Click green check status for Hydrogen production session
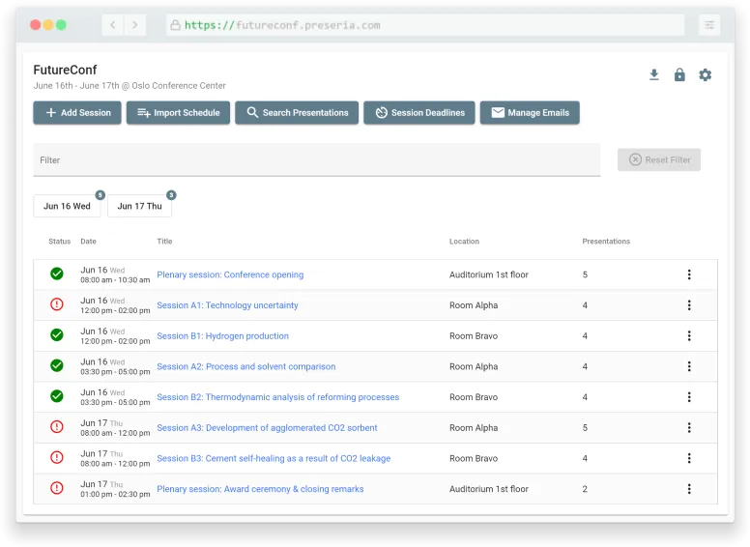Screen dimensions: 750x547 [x=57, y=335]
